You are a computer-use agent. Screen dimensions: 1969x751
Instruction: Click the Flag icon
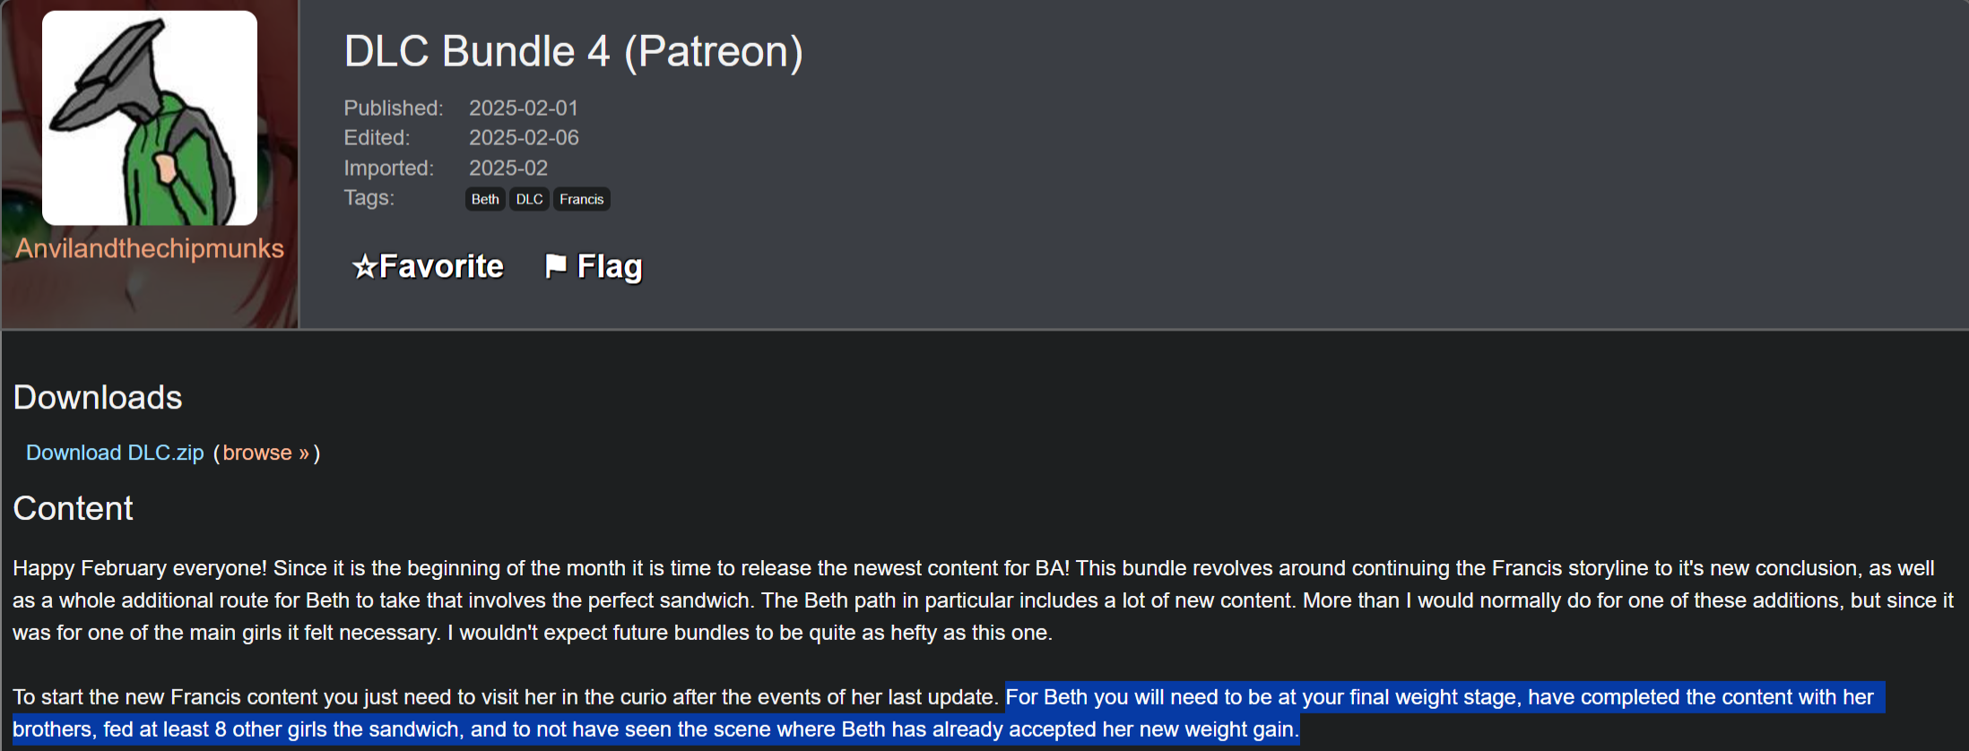pyautogui.click(x=556, y=265)
